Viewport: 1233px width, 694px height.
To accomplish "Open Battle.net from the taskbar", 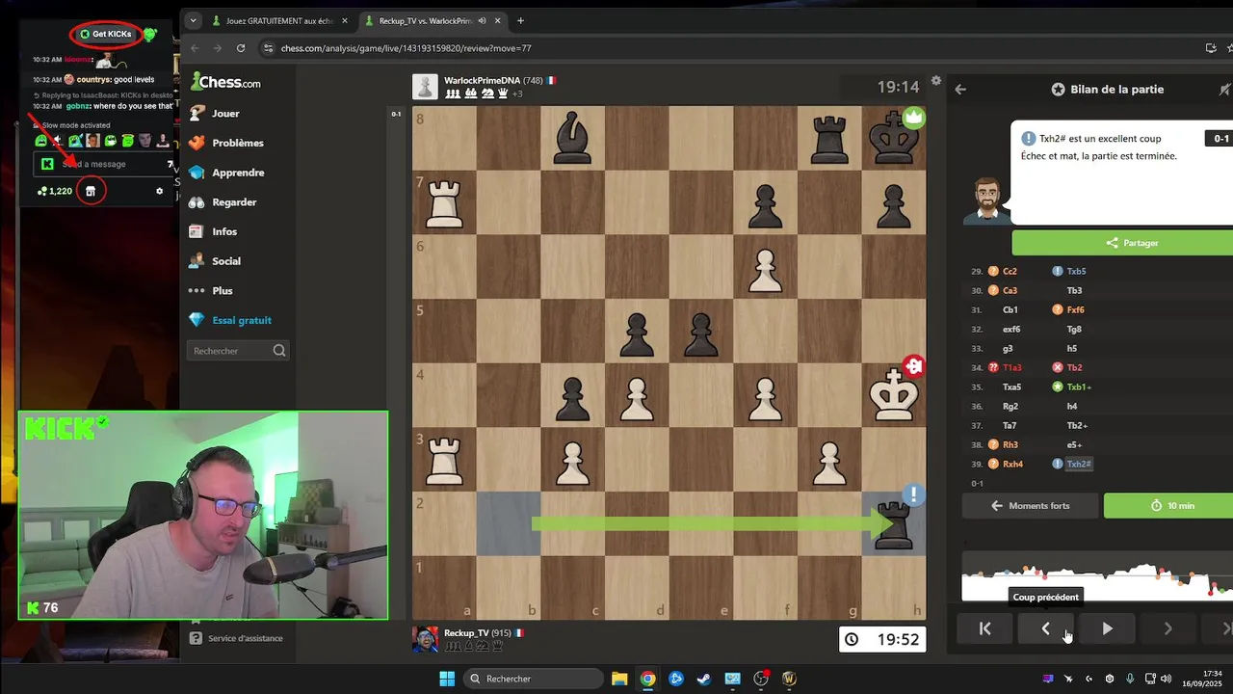I will click(676, 679).
